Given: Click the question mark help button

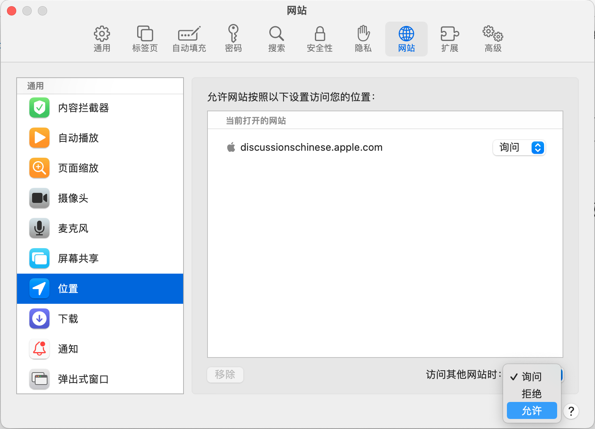Looking at the screenshot, I should 571,411.
